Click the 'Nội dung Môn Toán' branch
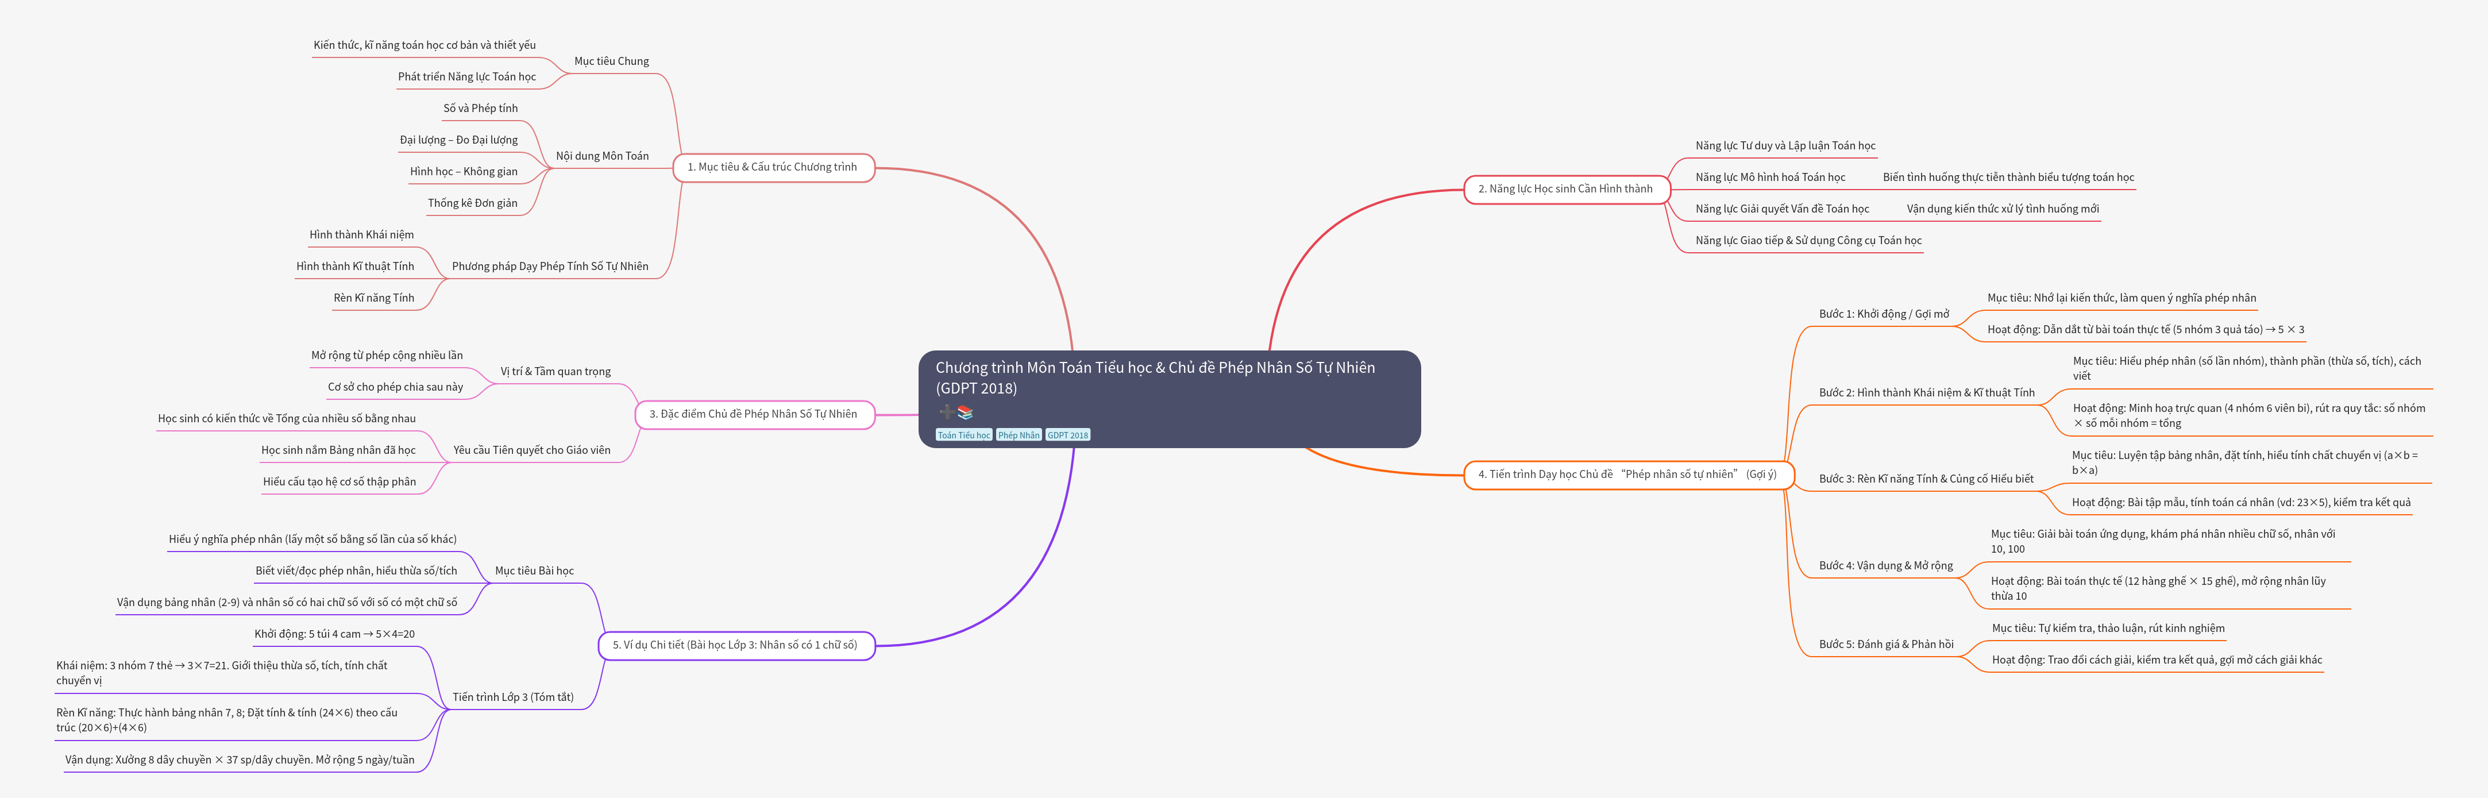Screen dimensions: 2488x798 [x=601, y=156]
